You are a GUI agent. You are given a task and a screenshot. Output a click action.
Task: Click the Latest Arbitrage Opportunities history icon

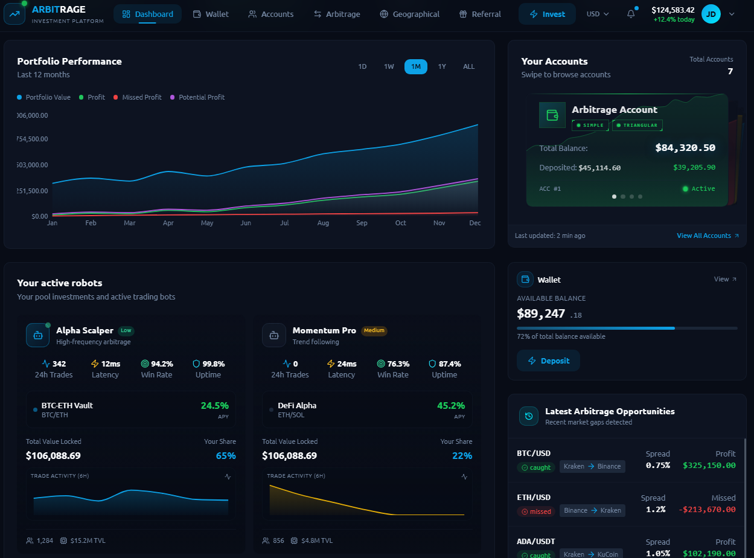pos(529,416)
